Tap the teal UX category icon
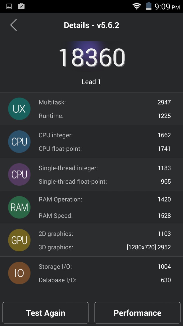The height and width of the screenshot is (326, 183). [x=19, y=109]
